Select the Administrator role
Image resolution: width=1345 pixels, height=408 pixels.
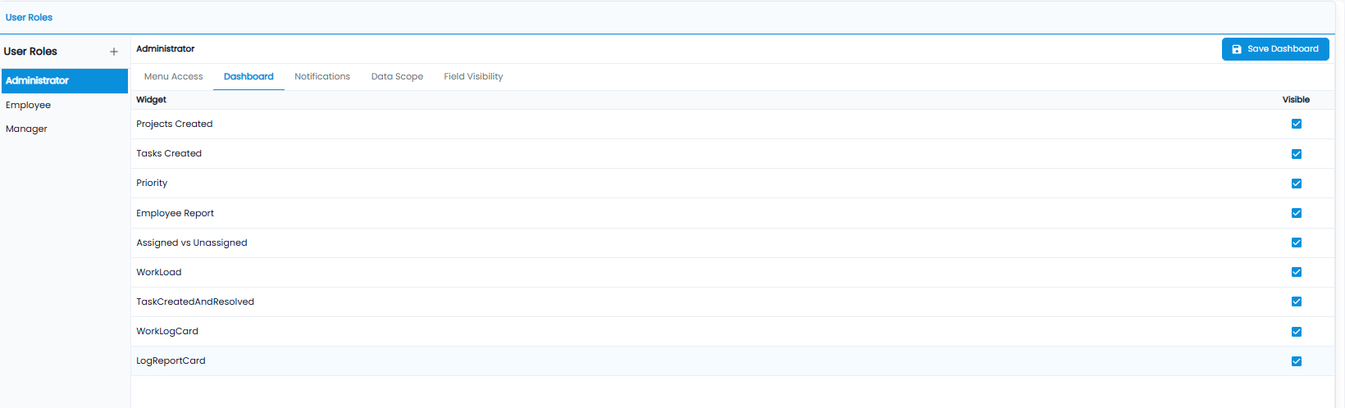[64, 80]
